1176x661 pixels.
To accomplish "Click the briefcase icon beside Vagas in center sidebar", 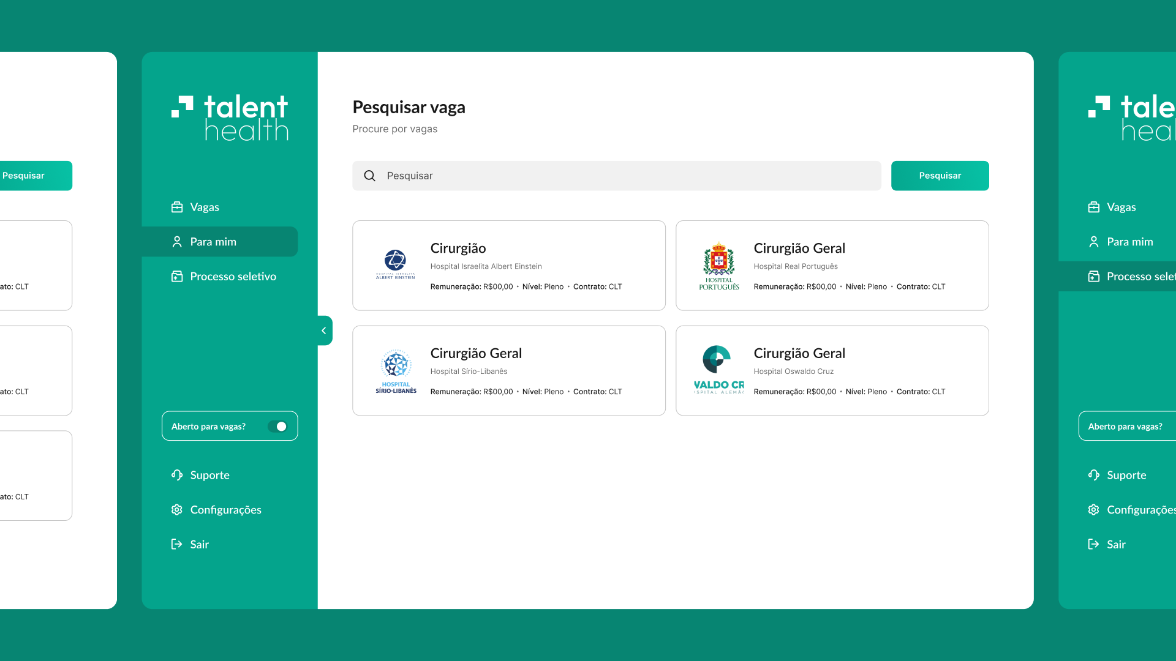I will tap(177, 207).
